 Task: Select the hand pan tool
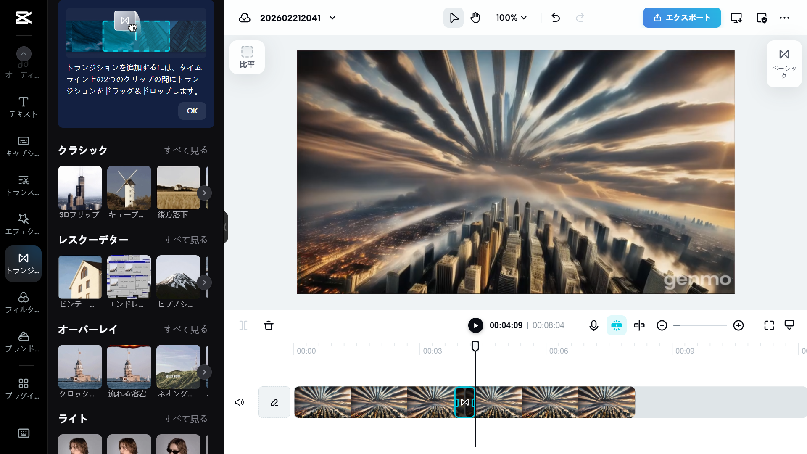[x=475, y=18]
